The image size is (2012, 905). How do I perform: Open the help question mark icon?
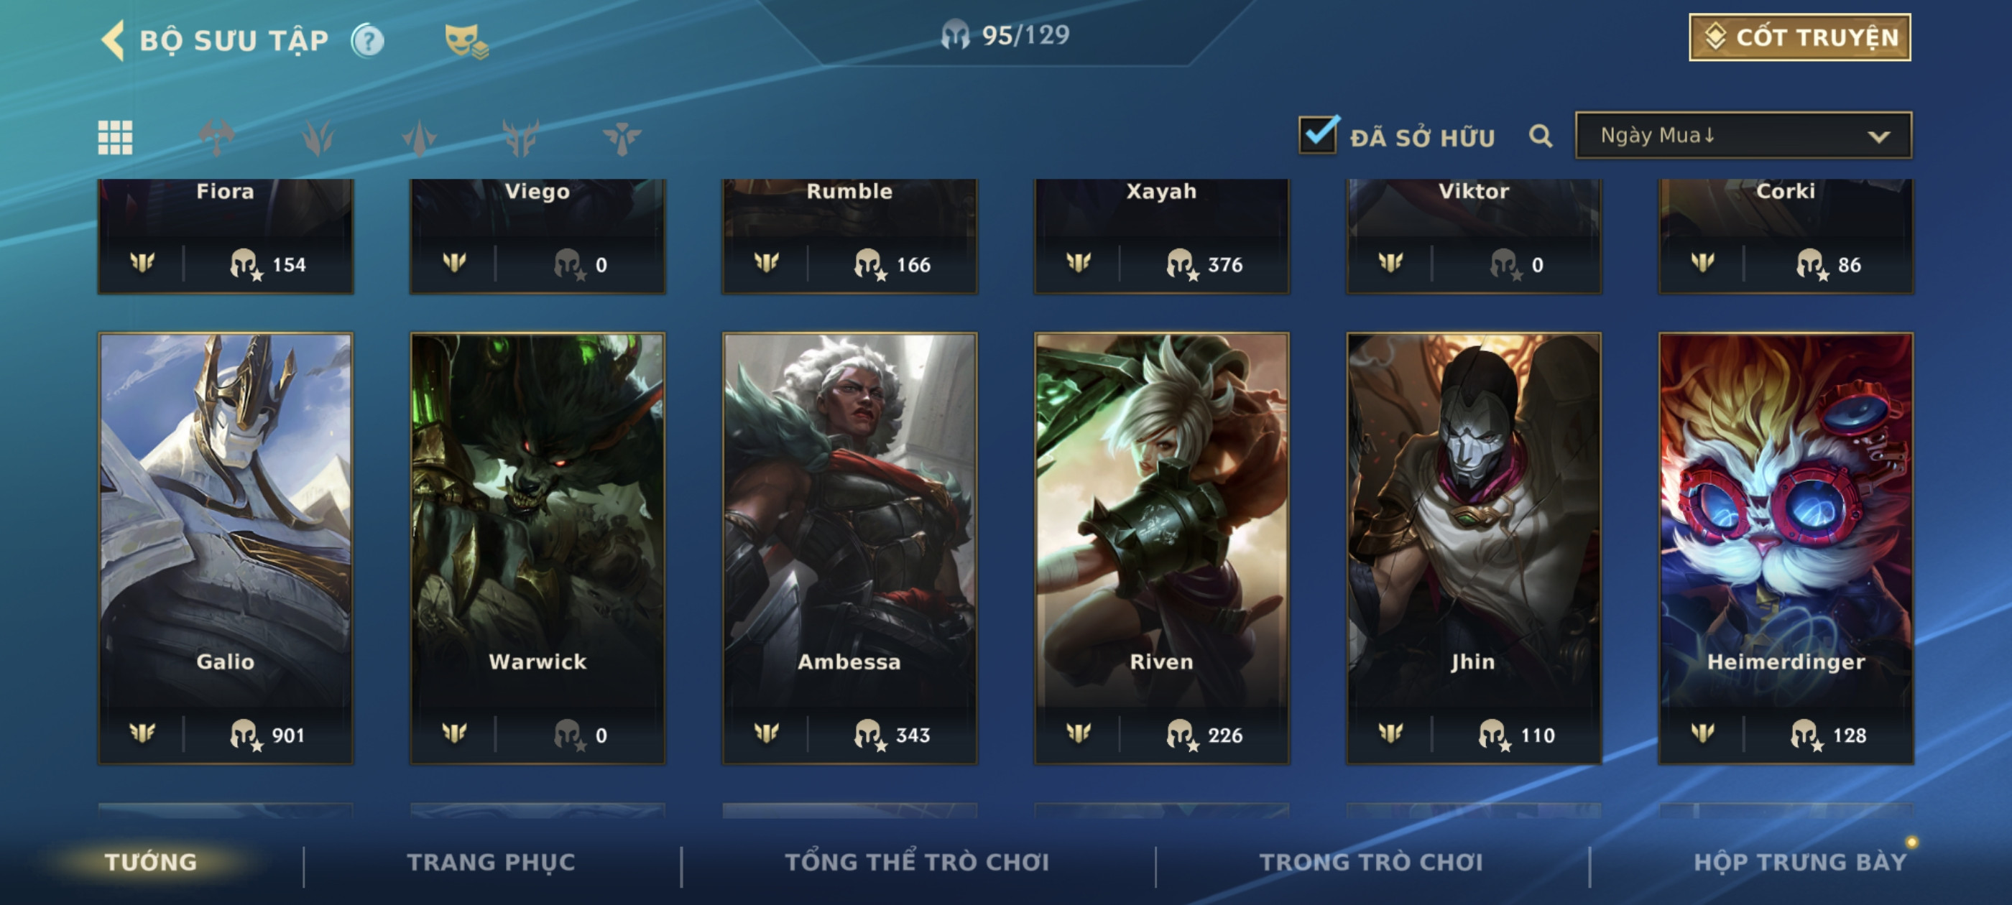367,41
